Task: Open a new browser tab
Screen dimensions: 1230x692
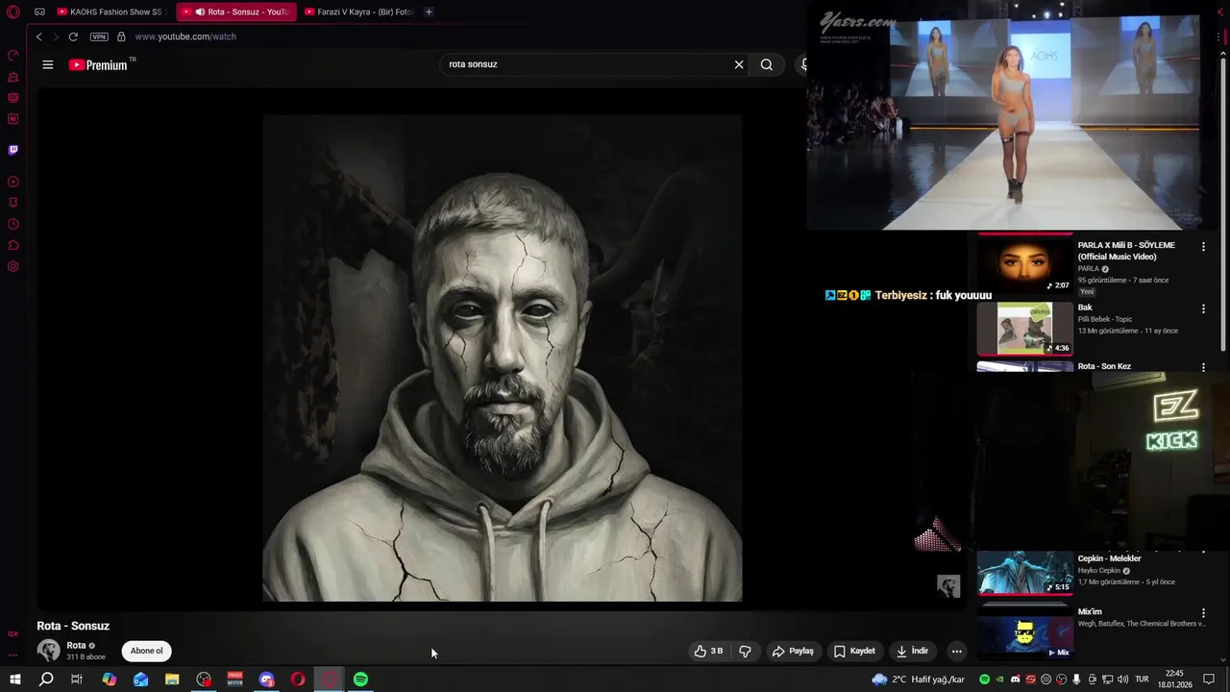Action: coord(429,12)
